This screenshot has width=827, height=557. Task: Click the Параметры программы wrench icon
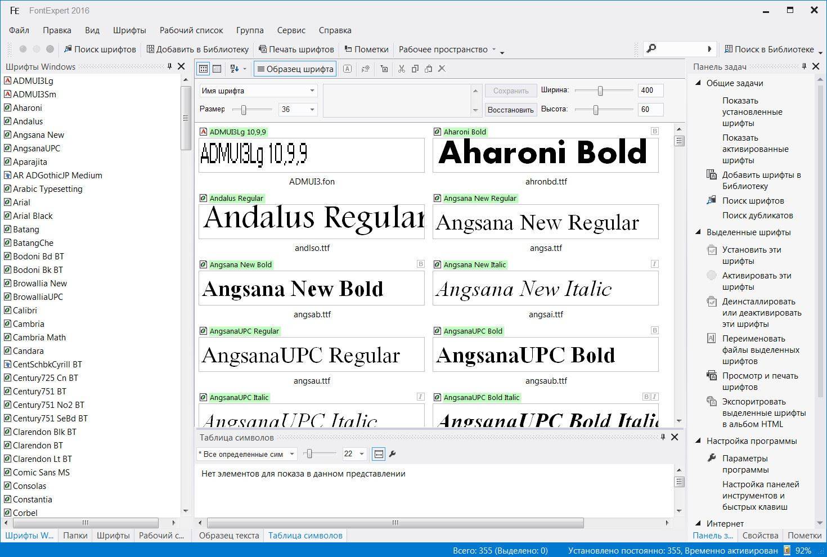pos(712,459)
